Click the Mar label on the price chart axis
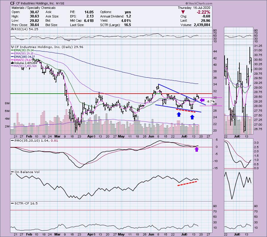 (x=57, y=136)
